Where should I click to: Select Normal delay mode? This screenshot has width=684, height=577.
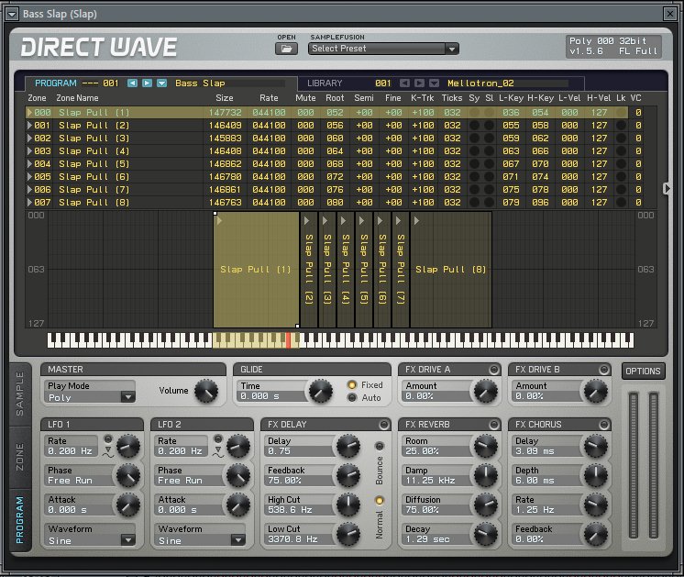click(380, 501)
